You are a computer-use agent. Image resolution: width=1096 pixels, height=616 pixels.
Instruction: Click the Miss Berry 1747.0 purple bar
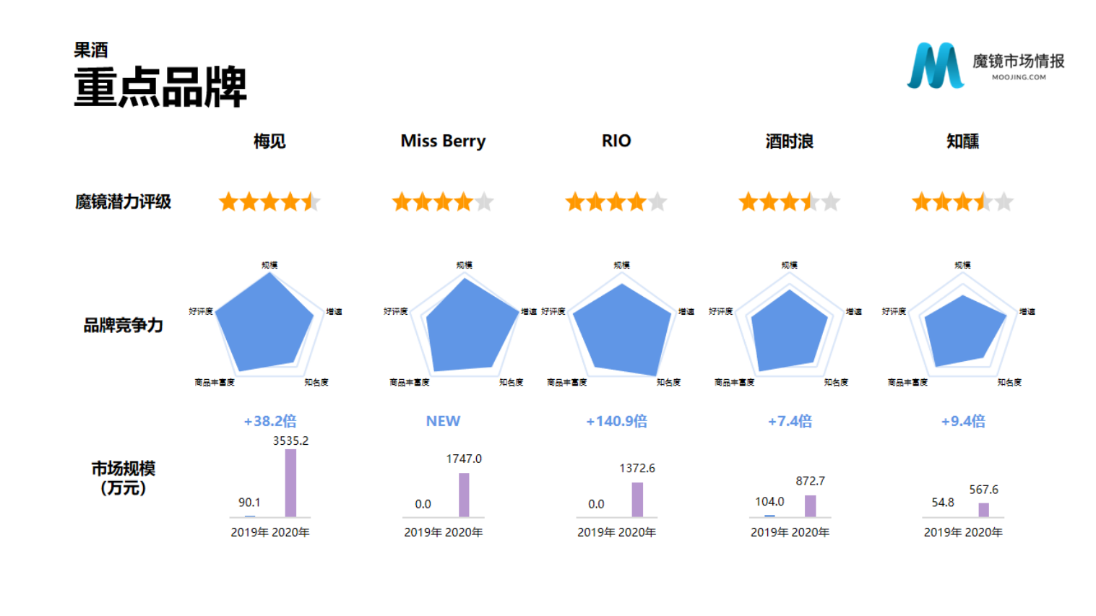pos(464,495)
